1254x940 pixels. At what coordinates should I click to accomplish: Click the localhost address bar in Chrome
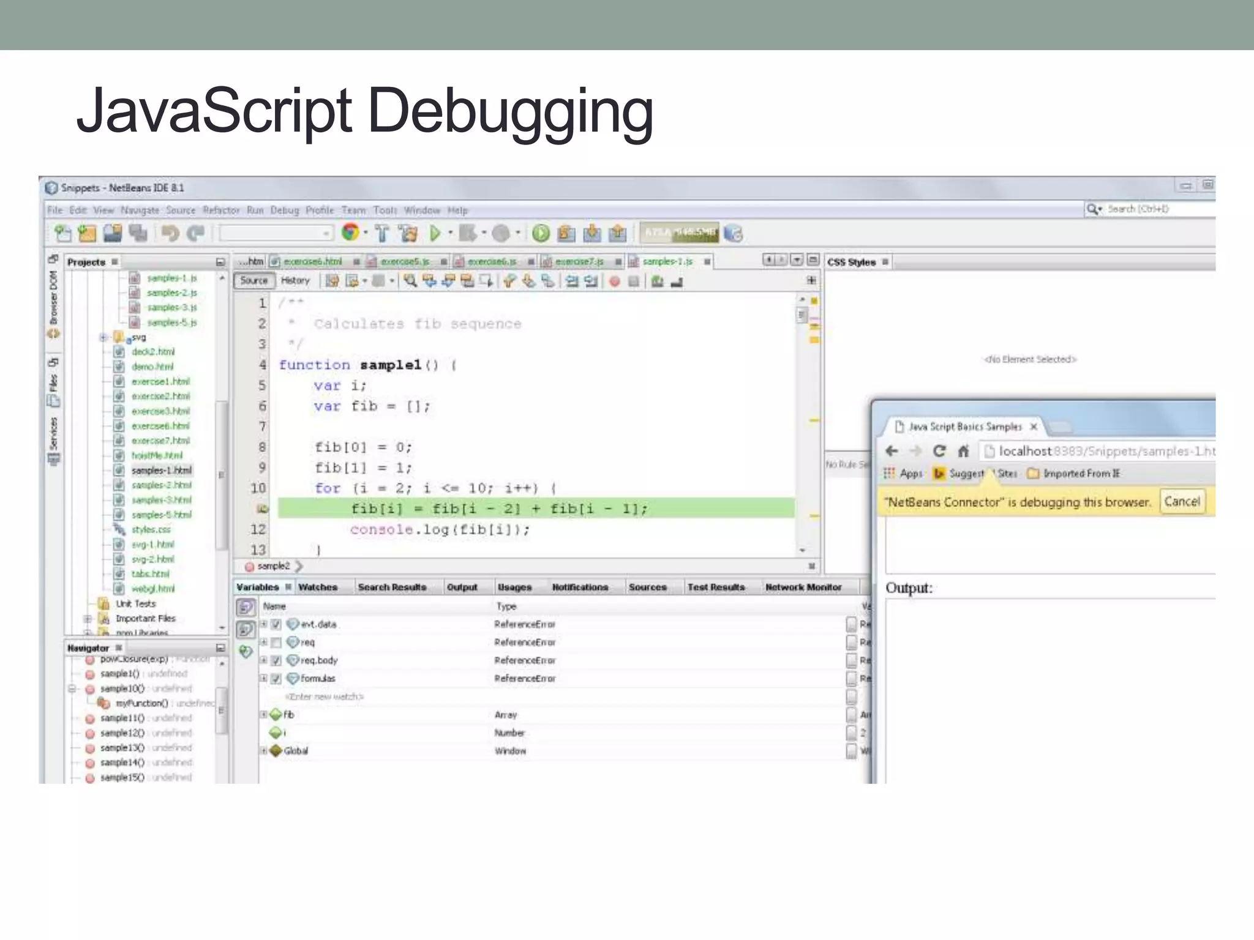coord(1098,452)
